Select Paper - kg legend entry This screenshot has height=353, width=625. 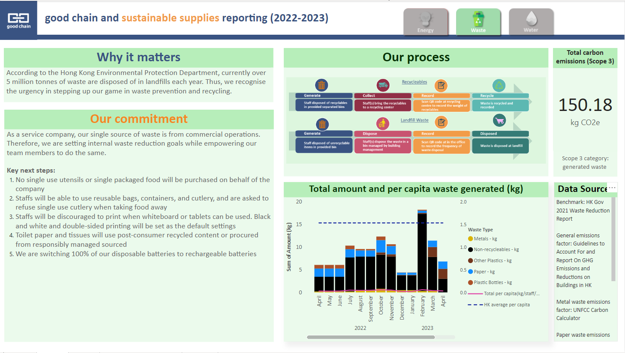coord(481,272)
